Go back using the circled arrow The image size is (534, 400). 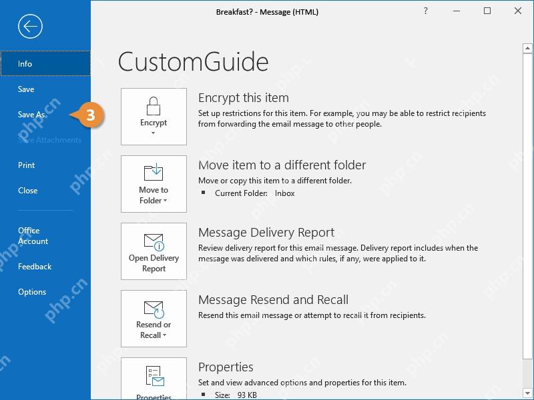(30, 26)
